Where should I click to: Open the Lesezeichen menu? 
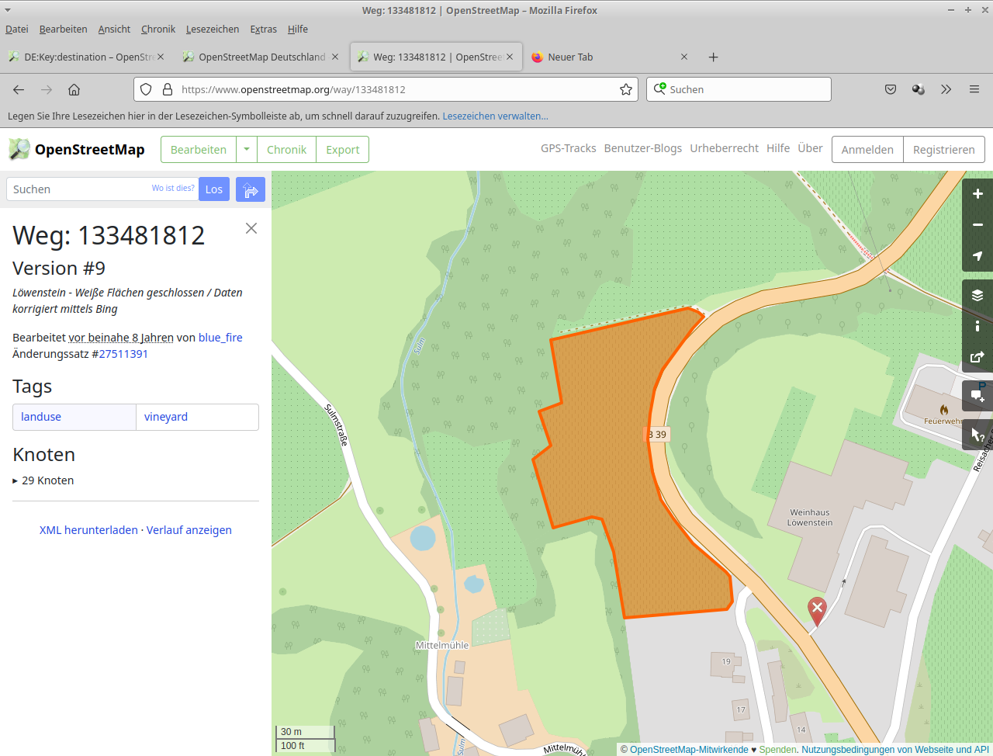coord(212,29)
